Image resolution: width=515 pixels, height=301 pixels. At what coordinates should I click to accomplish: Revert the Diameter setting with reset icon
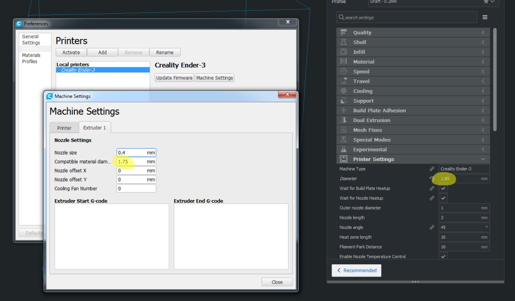point(432,179)
